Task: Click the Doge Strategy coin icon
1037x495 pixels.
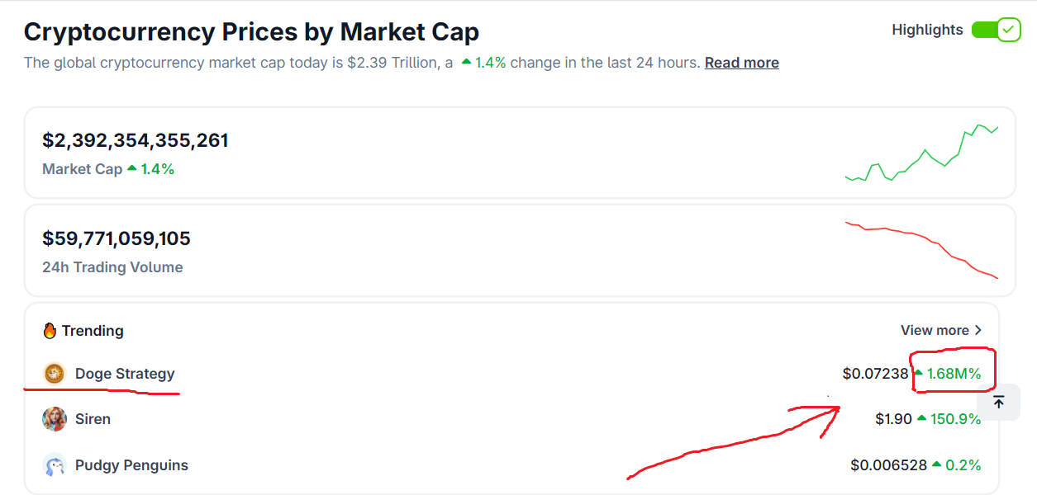Action: pyautogui.click(x=55, y=374)
